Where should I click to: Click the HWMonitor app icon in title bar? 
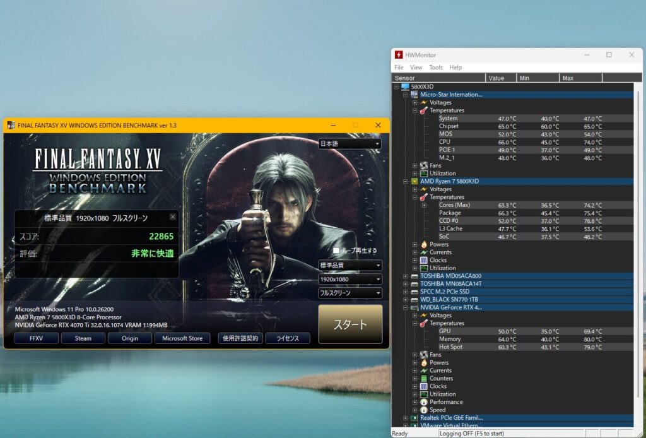click(x=399, y=55)
